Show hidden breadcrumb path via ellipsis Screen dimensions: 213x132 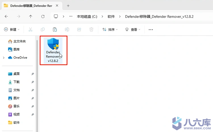71,16
